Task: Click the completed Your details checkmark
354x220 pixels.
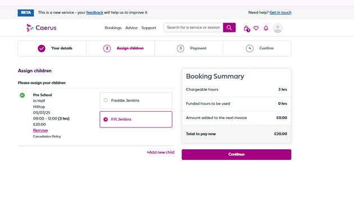Action: (42, 48)
